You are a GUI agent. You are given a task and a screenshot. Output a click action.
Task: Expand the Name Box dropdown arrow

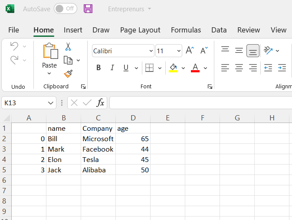51,103
